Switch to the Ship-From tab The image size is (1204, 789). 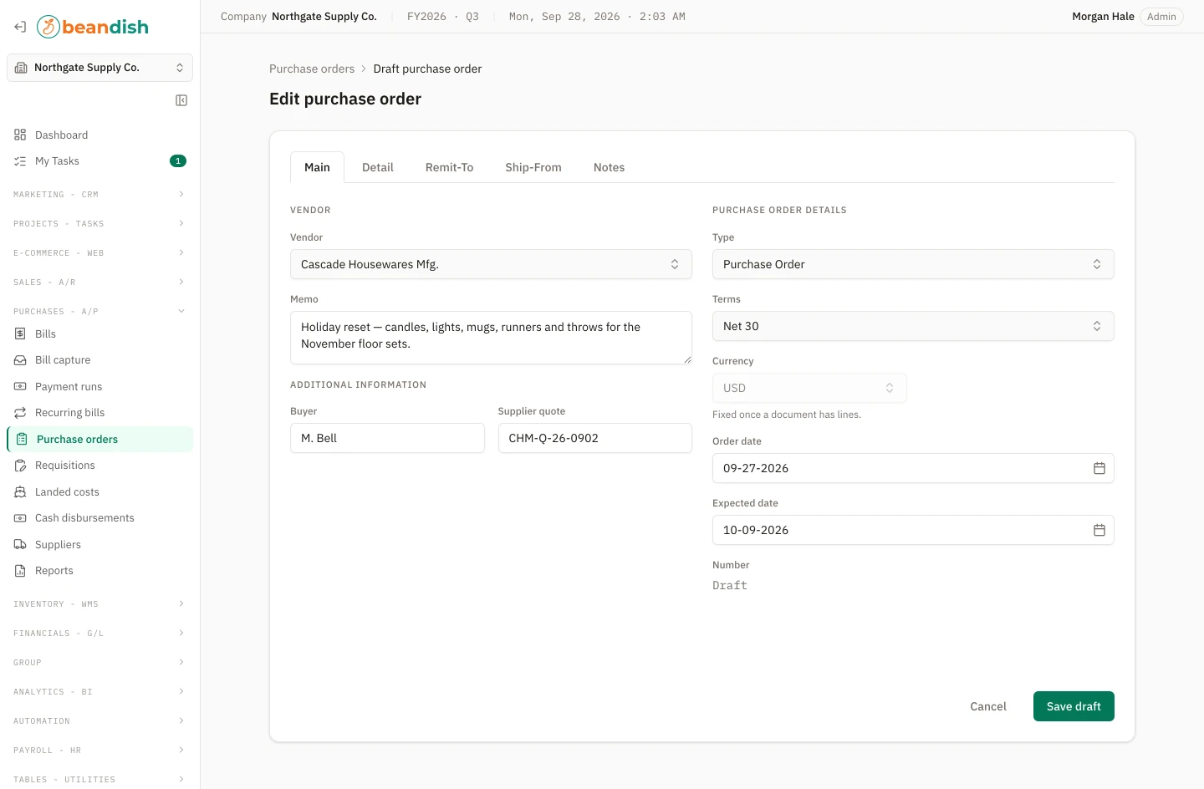[533, 167]
